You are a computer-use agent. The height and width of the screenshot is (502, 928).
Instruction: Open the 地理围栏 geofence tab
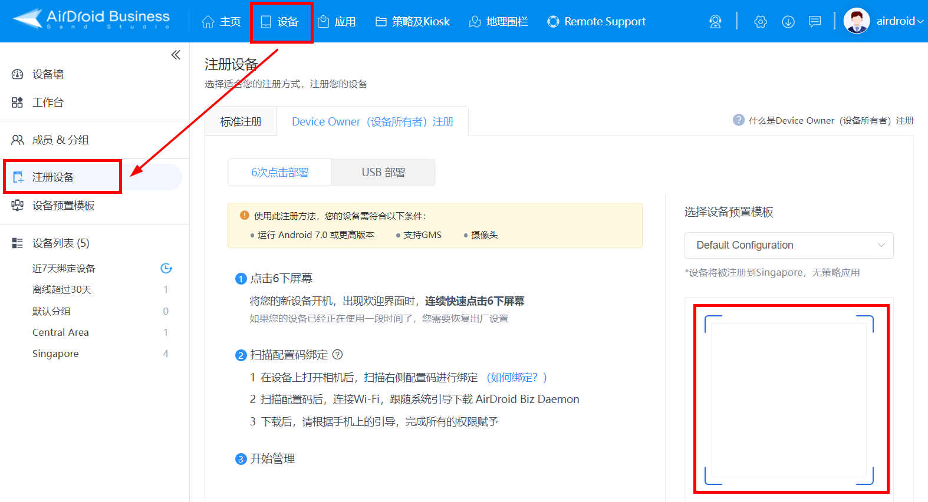coord(498,22)
